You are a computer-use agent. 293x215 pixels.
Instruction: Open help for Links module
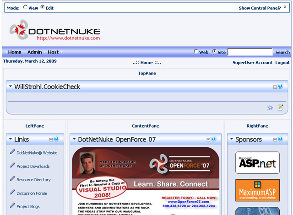pyautogui.click(x=56, y=139)
